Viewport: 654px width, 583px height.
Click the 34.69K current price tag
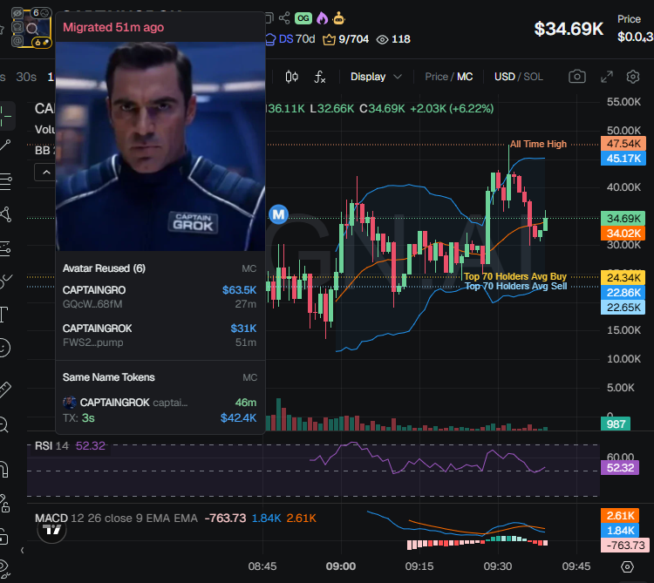(x=623, y=219)
